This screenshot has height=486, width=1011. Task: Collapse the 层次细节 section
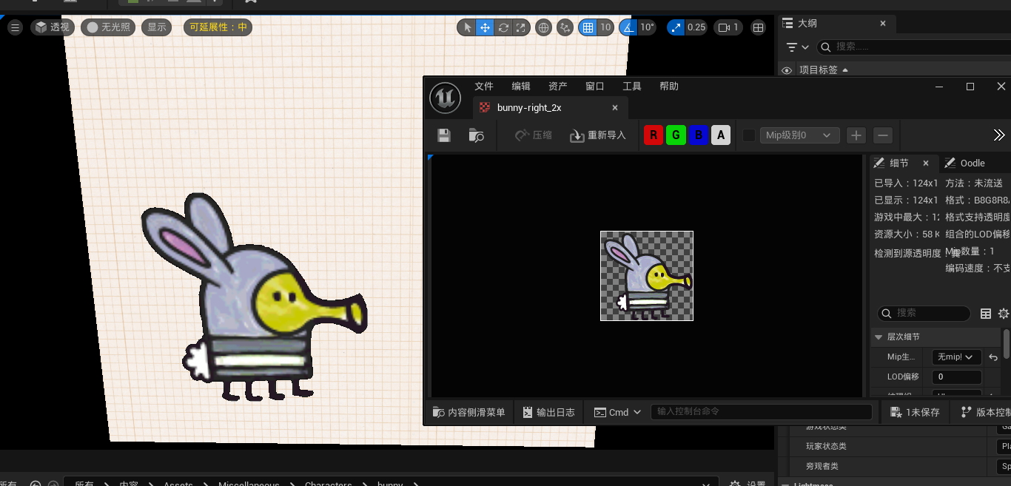879,337
